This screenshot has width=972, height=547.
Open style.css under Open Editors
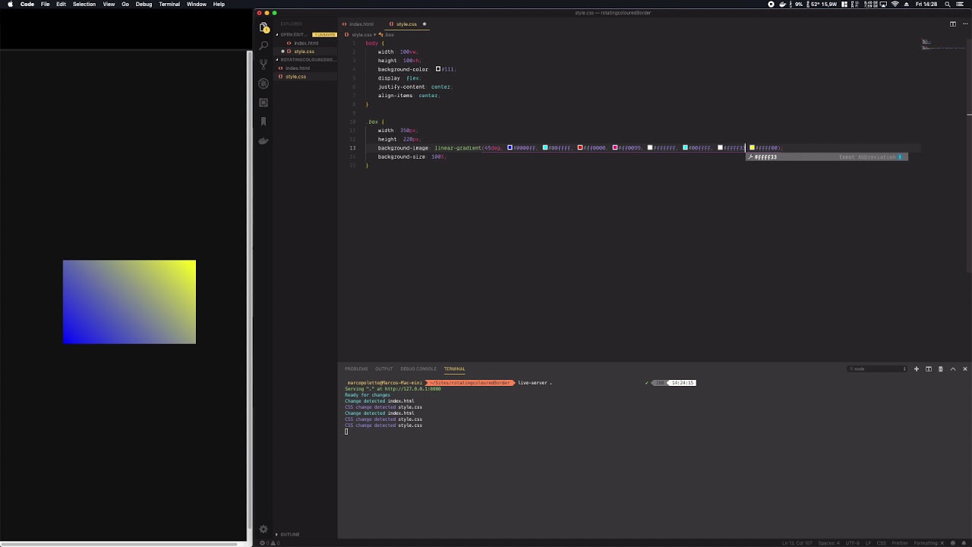coord(304,52)
